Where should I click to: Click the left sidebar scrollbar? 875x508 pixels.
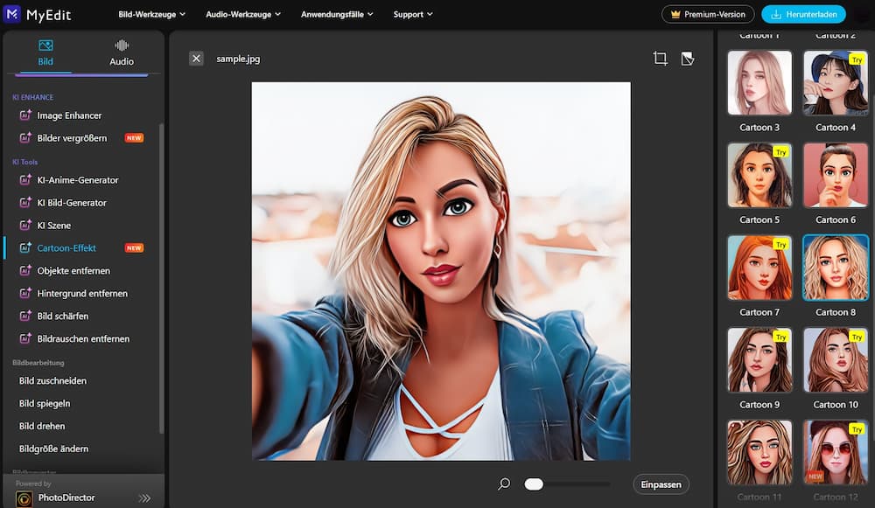(161, 278)
